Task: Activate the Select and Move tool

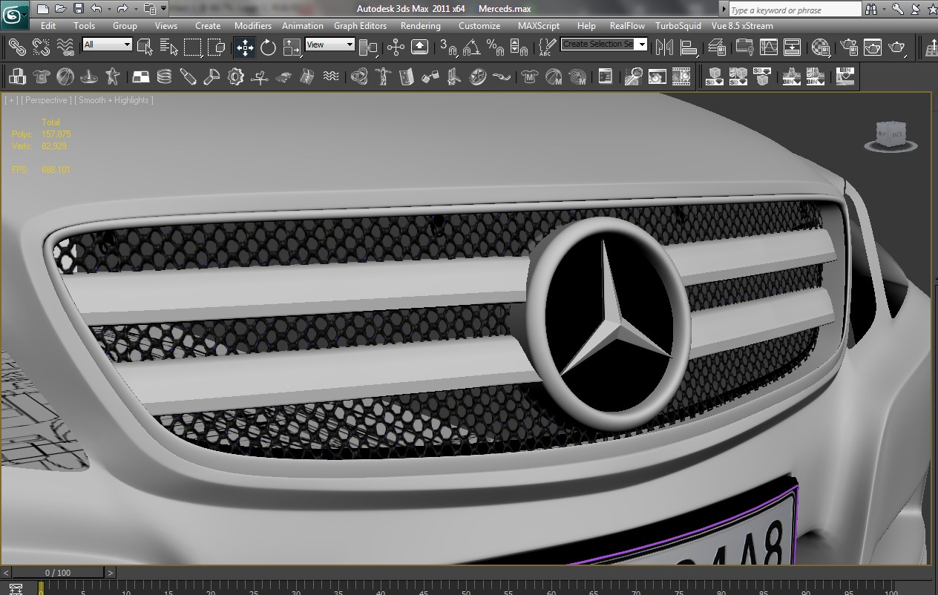Action: (x=245, y=47)
